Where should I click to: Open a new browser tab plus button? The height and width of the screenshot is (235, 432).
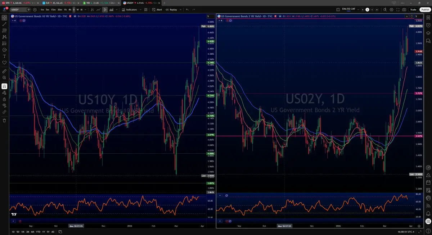pyautogui.click(x=165, y=3)
